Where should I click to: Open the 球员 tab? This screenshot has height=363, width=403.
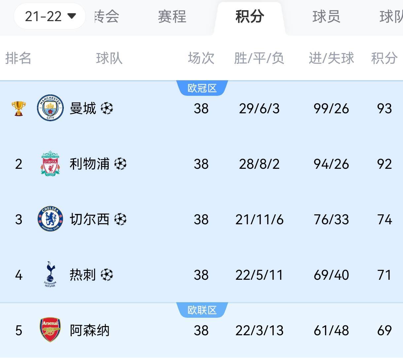point(326,17)
